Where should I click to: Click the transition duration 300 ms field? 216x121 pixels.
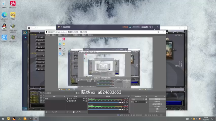[140, 102]
